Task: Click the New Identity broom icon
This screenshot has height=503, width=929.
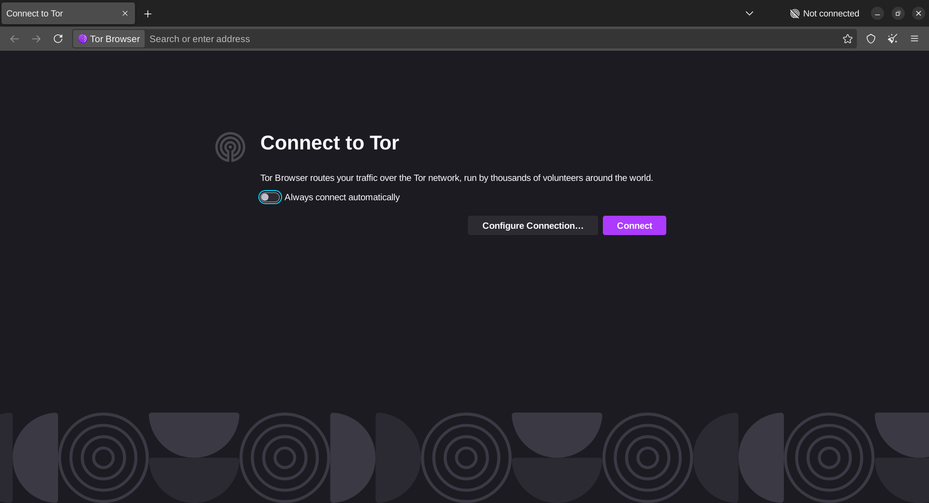Action: tap(893, 39)
